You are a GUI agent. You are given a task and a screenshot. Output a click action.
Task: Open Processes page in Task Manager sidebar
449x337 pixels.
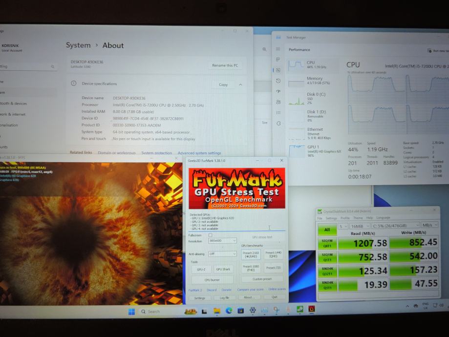pos(278,59)
